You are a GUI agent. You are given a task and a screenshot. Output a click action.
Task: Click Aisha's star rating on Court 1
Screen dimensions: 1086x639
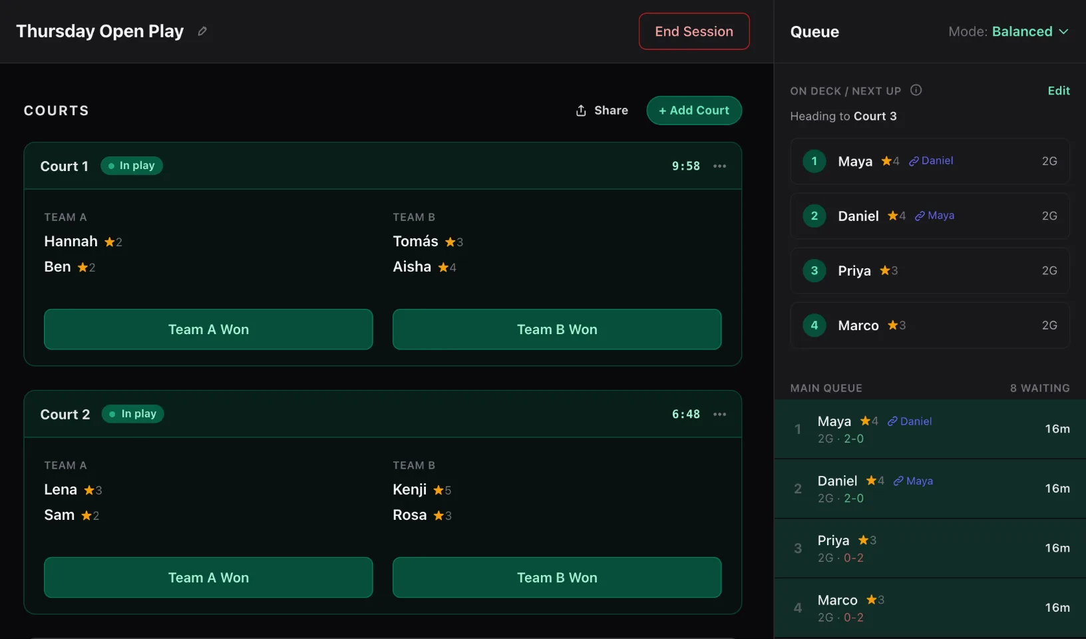[x=447, y=268]
